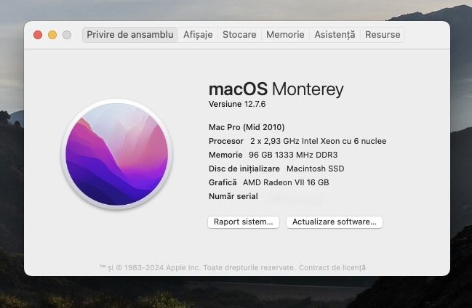The width and height of the screenshot is (472, 308).
Task: Click the Disc de inițializare label
Action: point(244,169)
